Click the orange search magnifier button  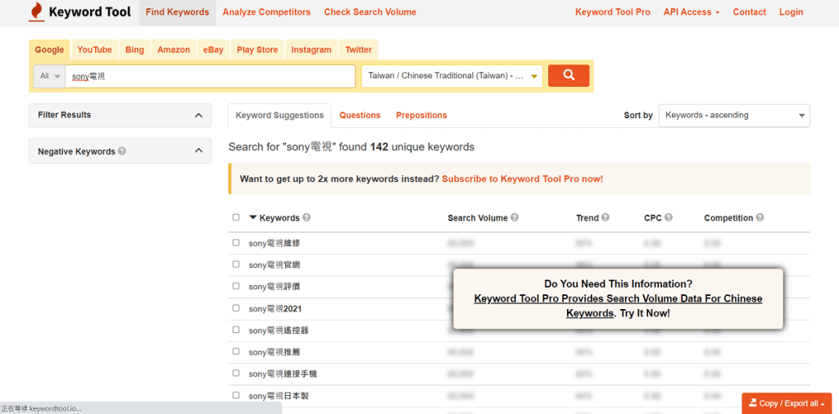click(569, 75)
